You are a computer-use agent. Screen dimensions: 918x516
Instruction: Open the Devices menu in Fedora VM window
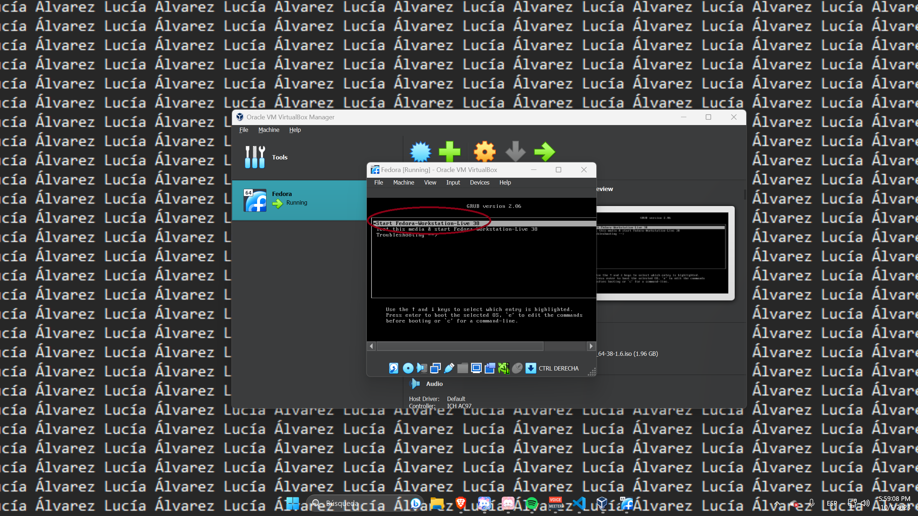coord(479,182)
